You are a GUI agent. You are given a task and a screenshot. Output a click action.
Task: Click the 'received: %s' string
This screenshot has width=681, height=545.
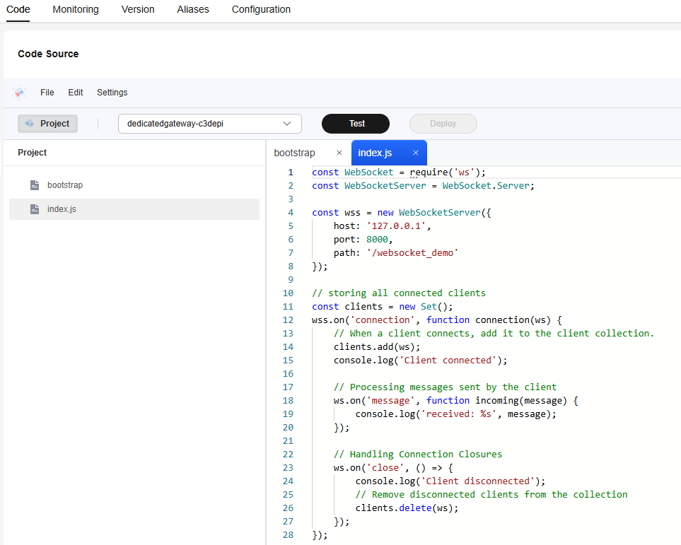(459, 414)
